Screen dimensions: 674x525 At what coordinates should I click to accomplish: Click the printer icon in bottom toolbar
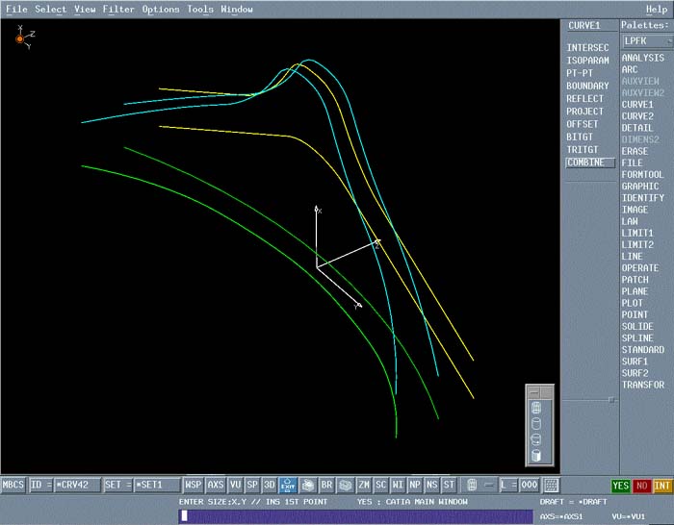pyautogui.click(x=308, y=486)
